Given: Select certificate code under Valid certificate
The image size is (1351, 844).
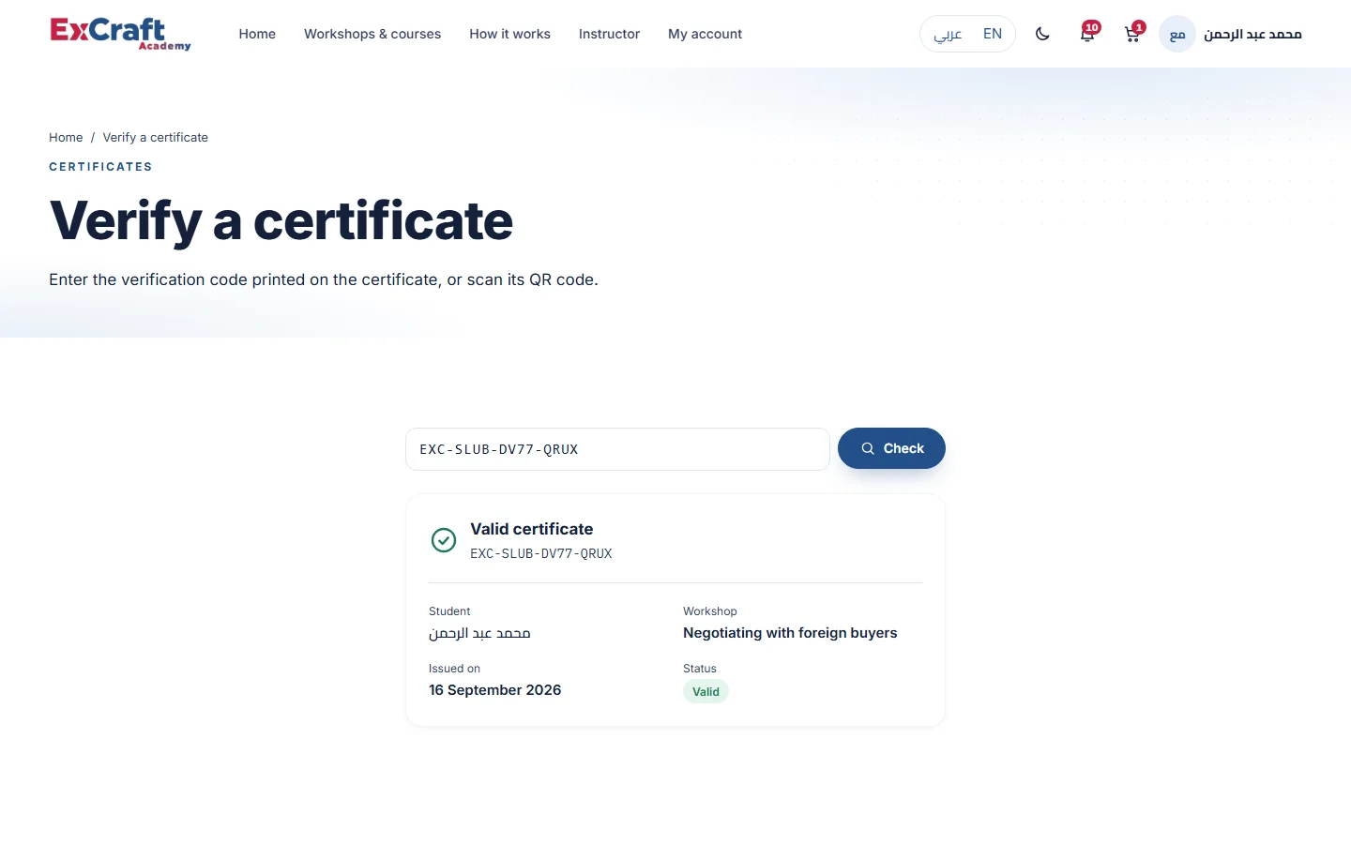Looking at the screenshot, I should [x=541, y=553].
